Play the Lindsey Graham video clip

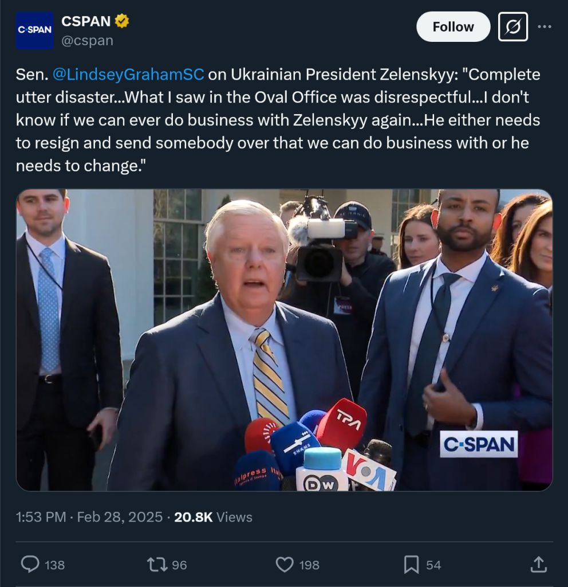click(284, 339)
